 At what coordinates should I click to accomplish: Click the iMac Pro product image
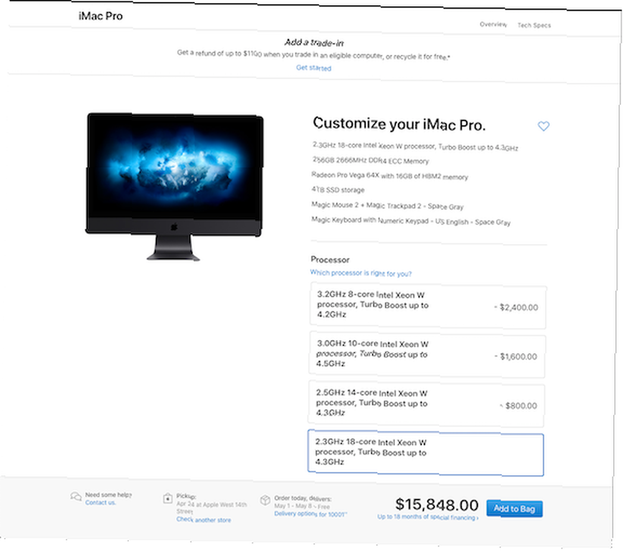pos(174,187)
